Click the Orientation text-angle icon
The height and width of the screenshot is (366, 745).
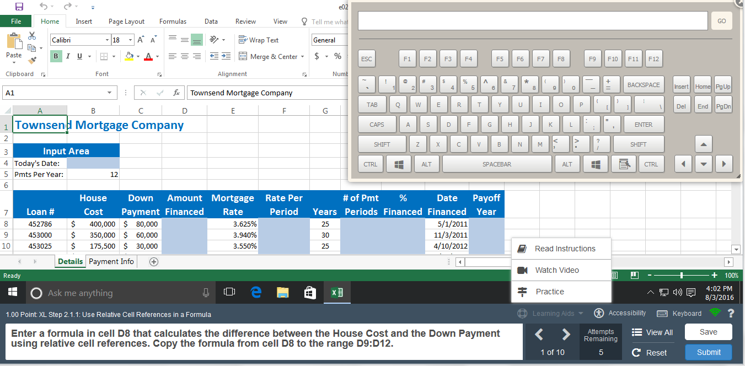pyautogui.click(x=213, y=40)
